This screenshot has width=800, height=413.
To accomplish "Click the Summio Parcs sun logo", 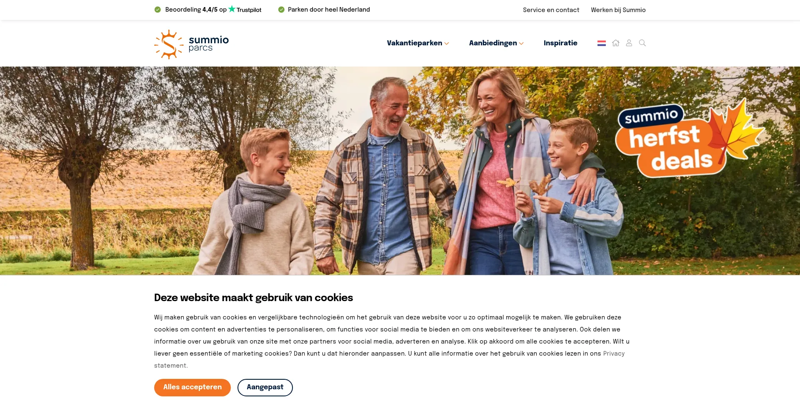I will 191,44.
